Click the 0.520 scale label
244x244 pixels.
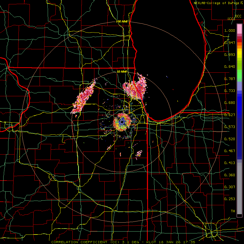230,139
